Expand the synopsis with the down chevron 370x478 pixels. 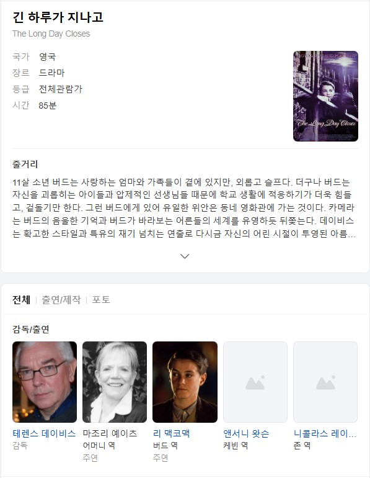pos(185,256)
